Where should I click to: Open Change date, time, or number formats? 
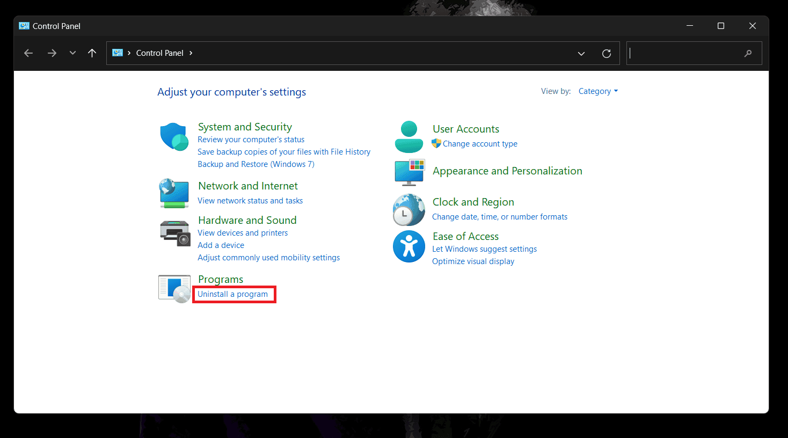pos(500,217)
